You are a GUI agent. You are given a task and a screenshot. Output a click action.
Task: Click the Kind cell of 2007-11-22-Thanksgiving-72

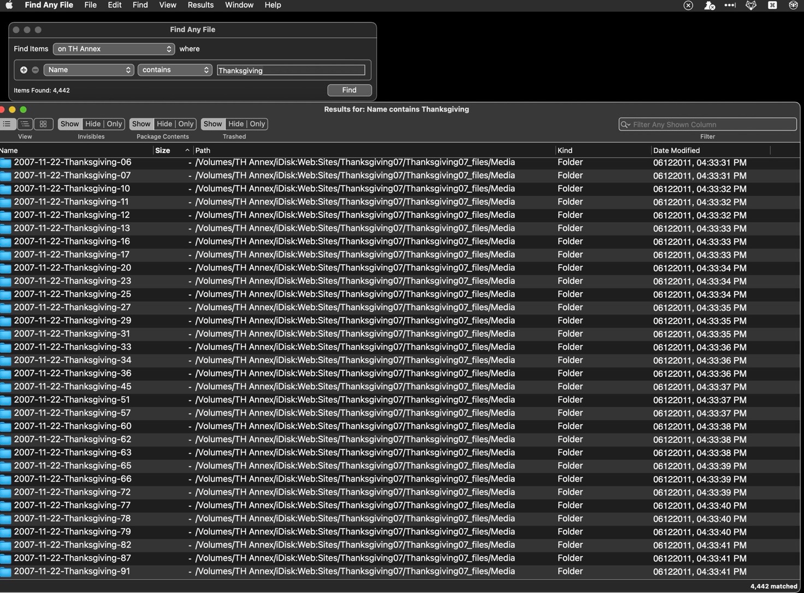570,493
